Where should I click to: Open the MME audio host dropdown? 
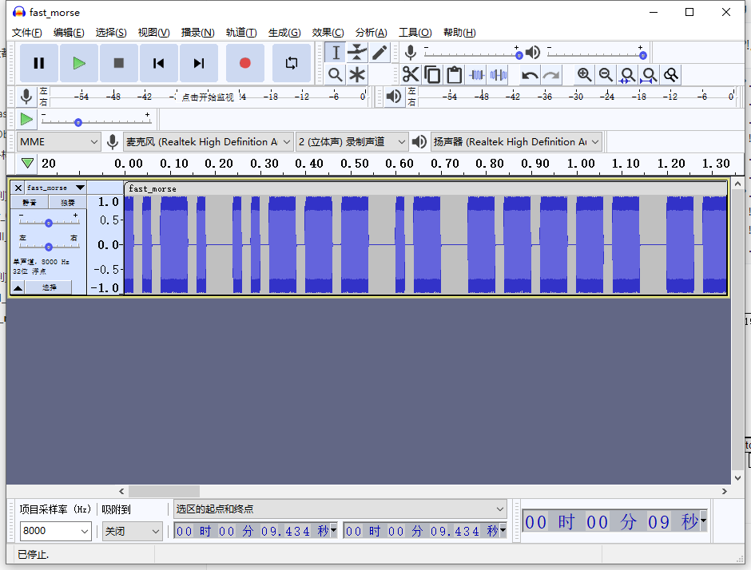(x=59, y=141)
